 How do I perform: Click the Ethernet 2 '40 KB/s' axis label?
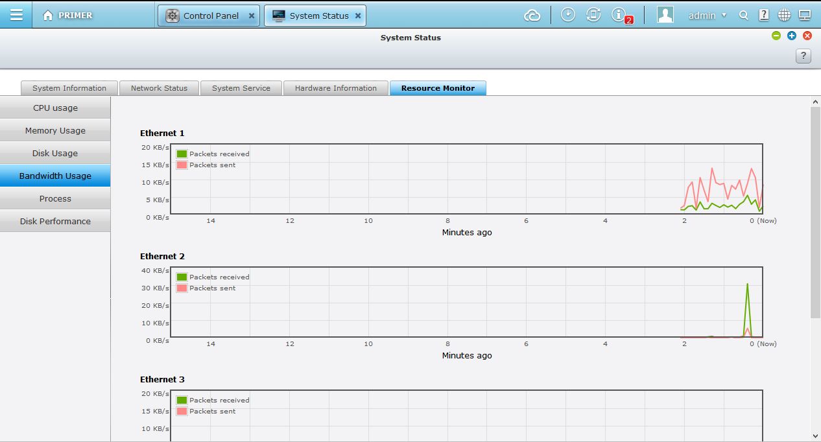[x=156, y=270]
